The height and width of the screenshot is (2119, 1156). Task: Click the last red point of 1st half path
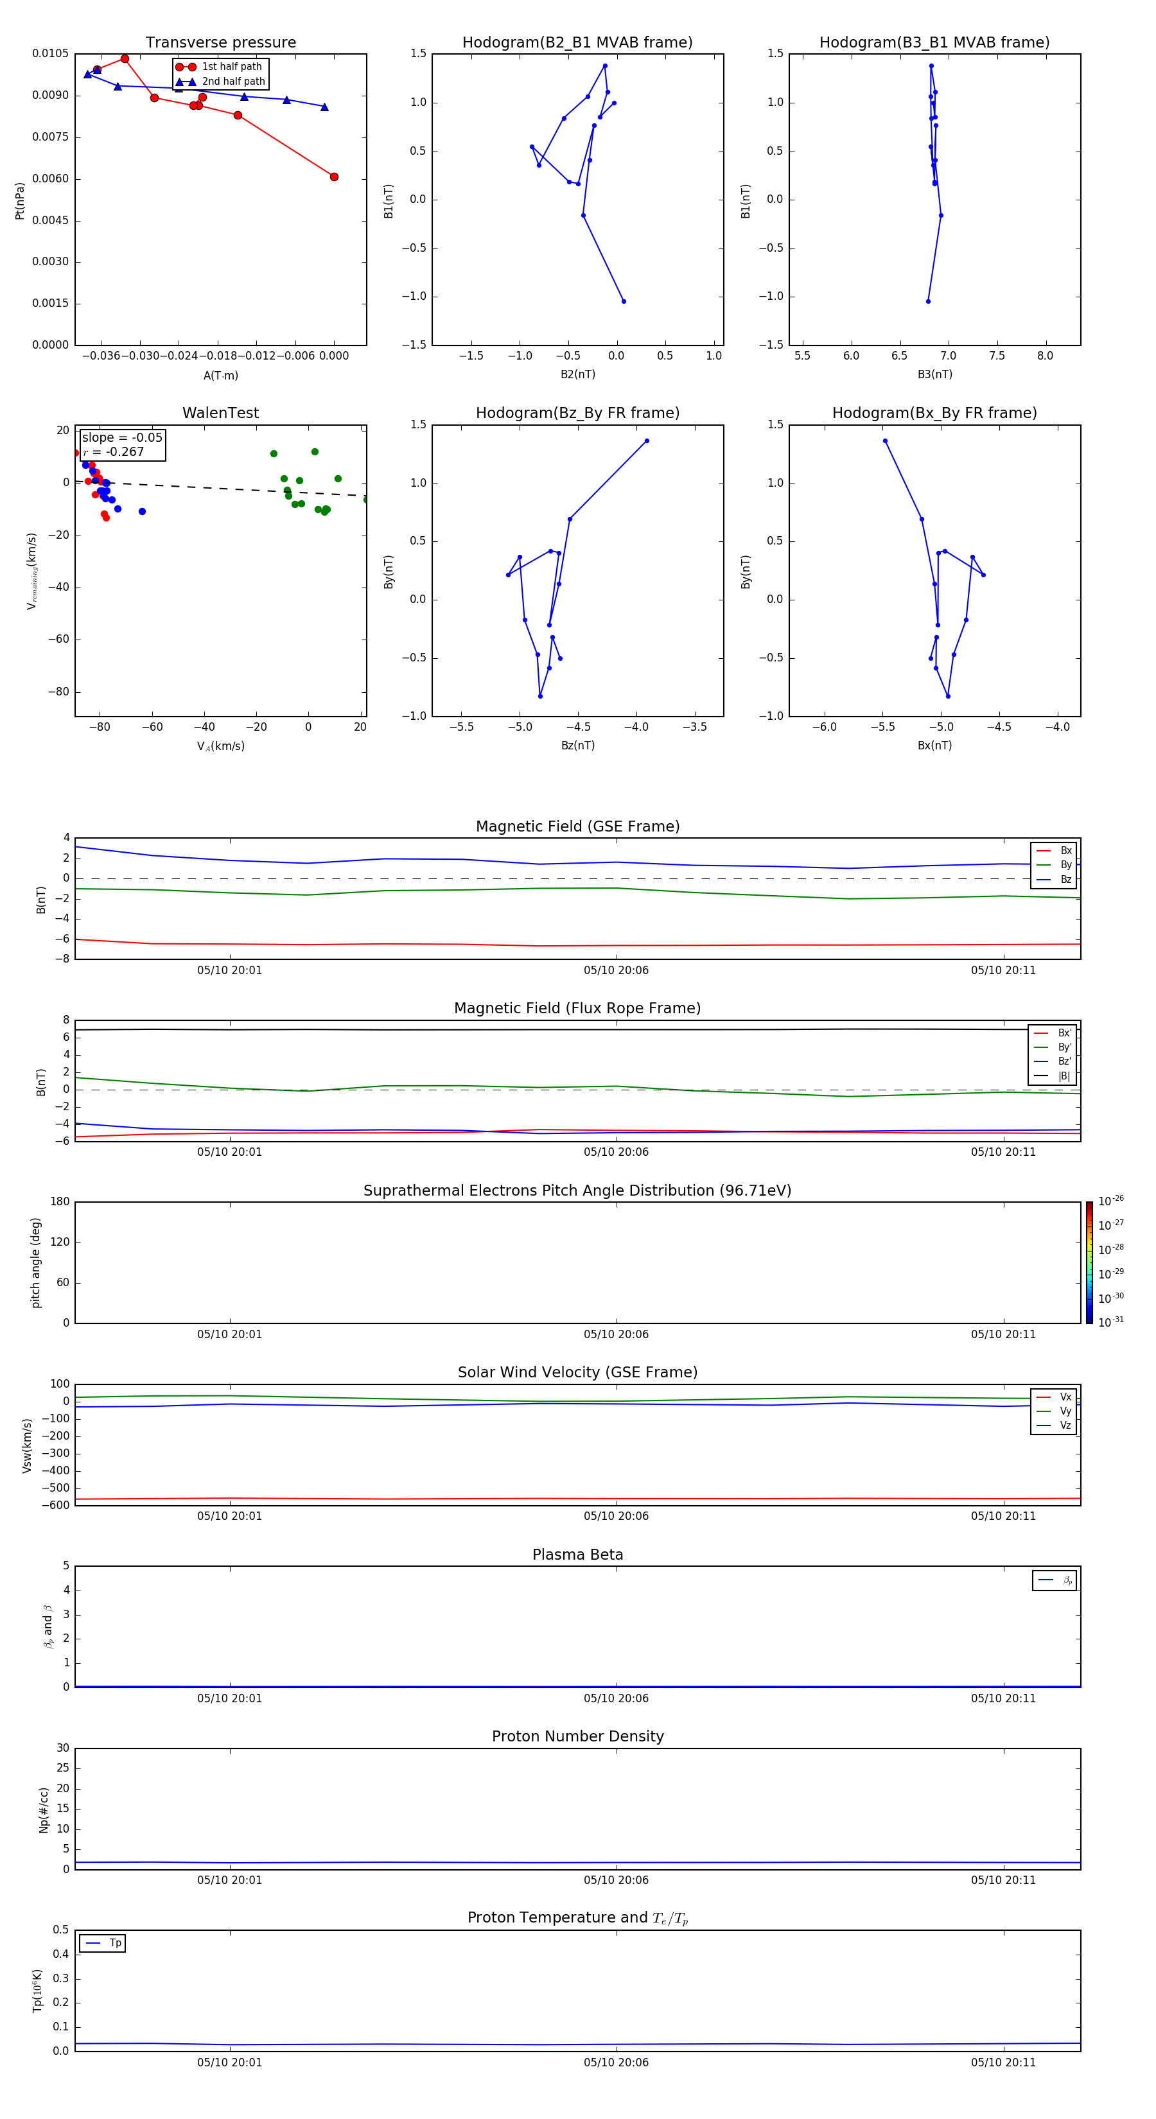(334, 177)
